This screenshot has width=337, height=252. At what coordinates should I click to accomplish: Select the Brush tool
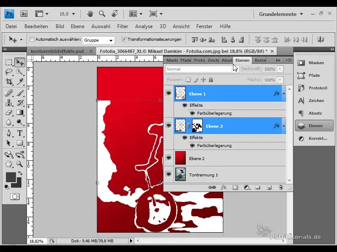click(20, 93)
